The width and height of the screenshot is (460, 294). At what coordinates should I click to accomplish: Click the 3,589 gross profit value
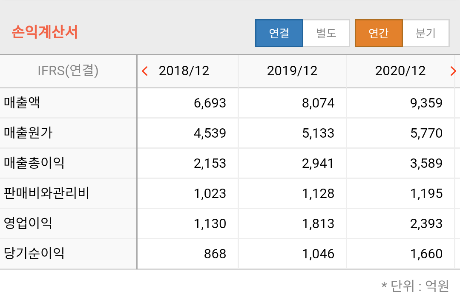[x=426, y=163]
